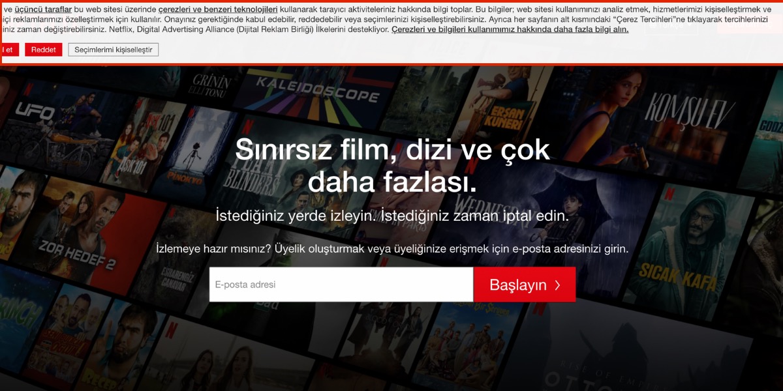Accept cookies with the partially visible Kabul et button
The image size is (783, 391).
(x=9, y=50)
